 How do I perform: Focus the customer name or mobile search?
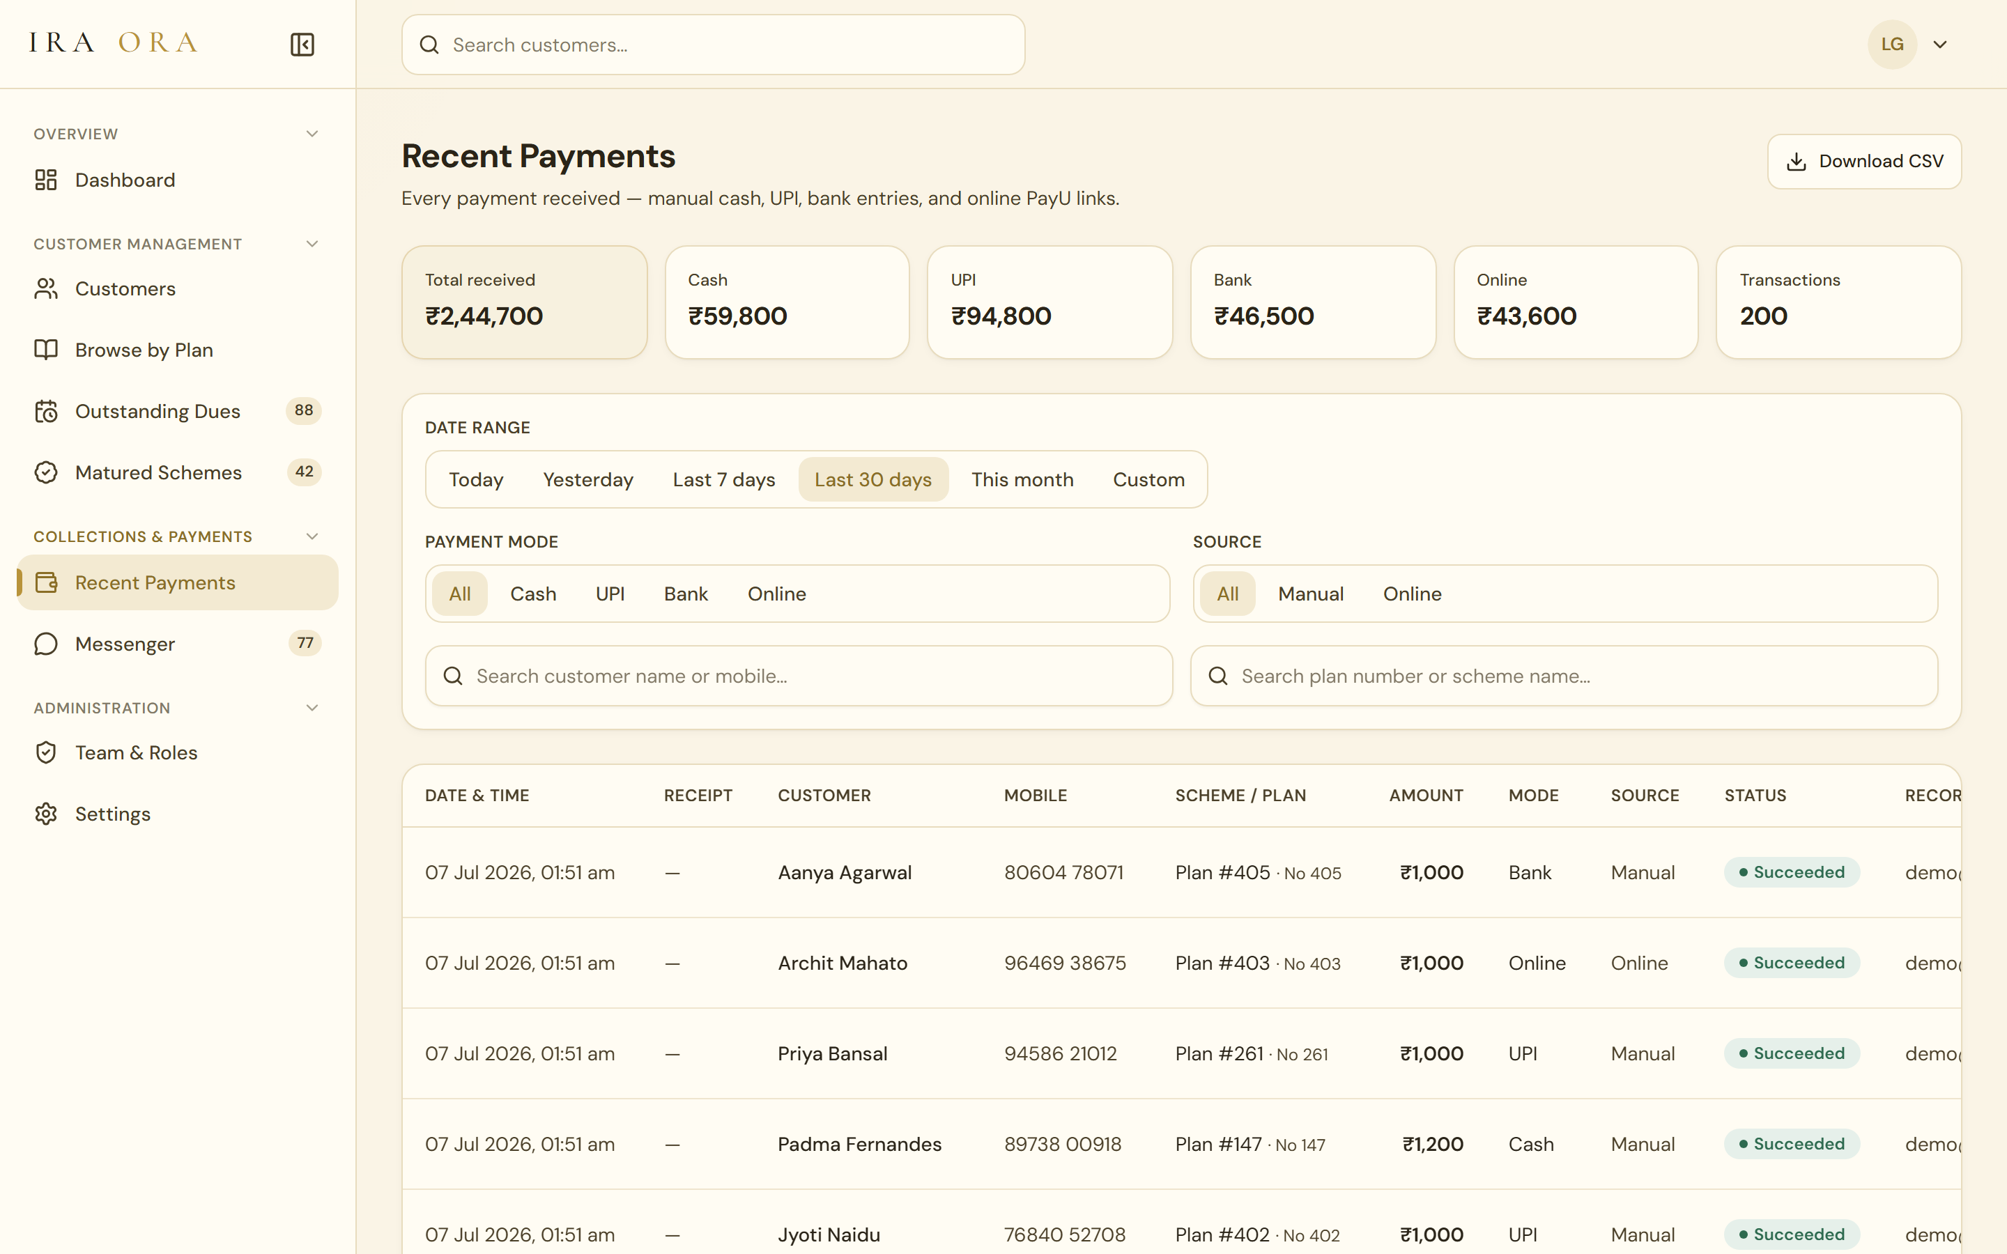coord(799,676)
